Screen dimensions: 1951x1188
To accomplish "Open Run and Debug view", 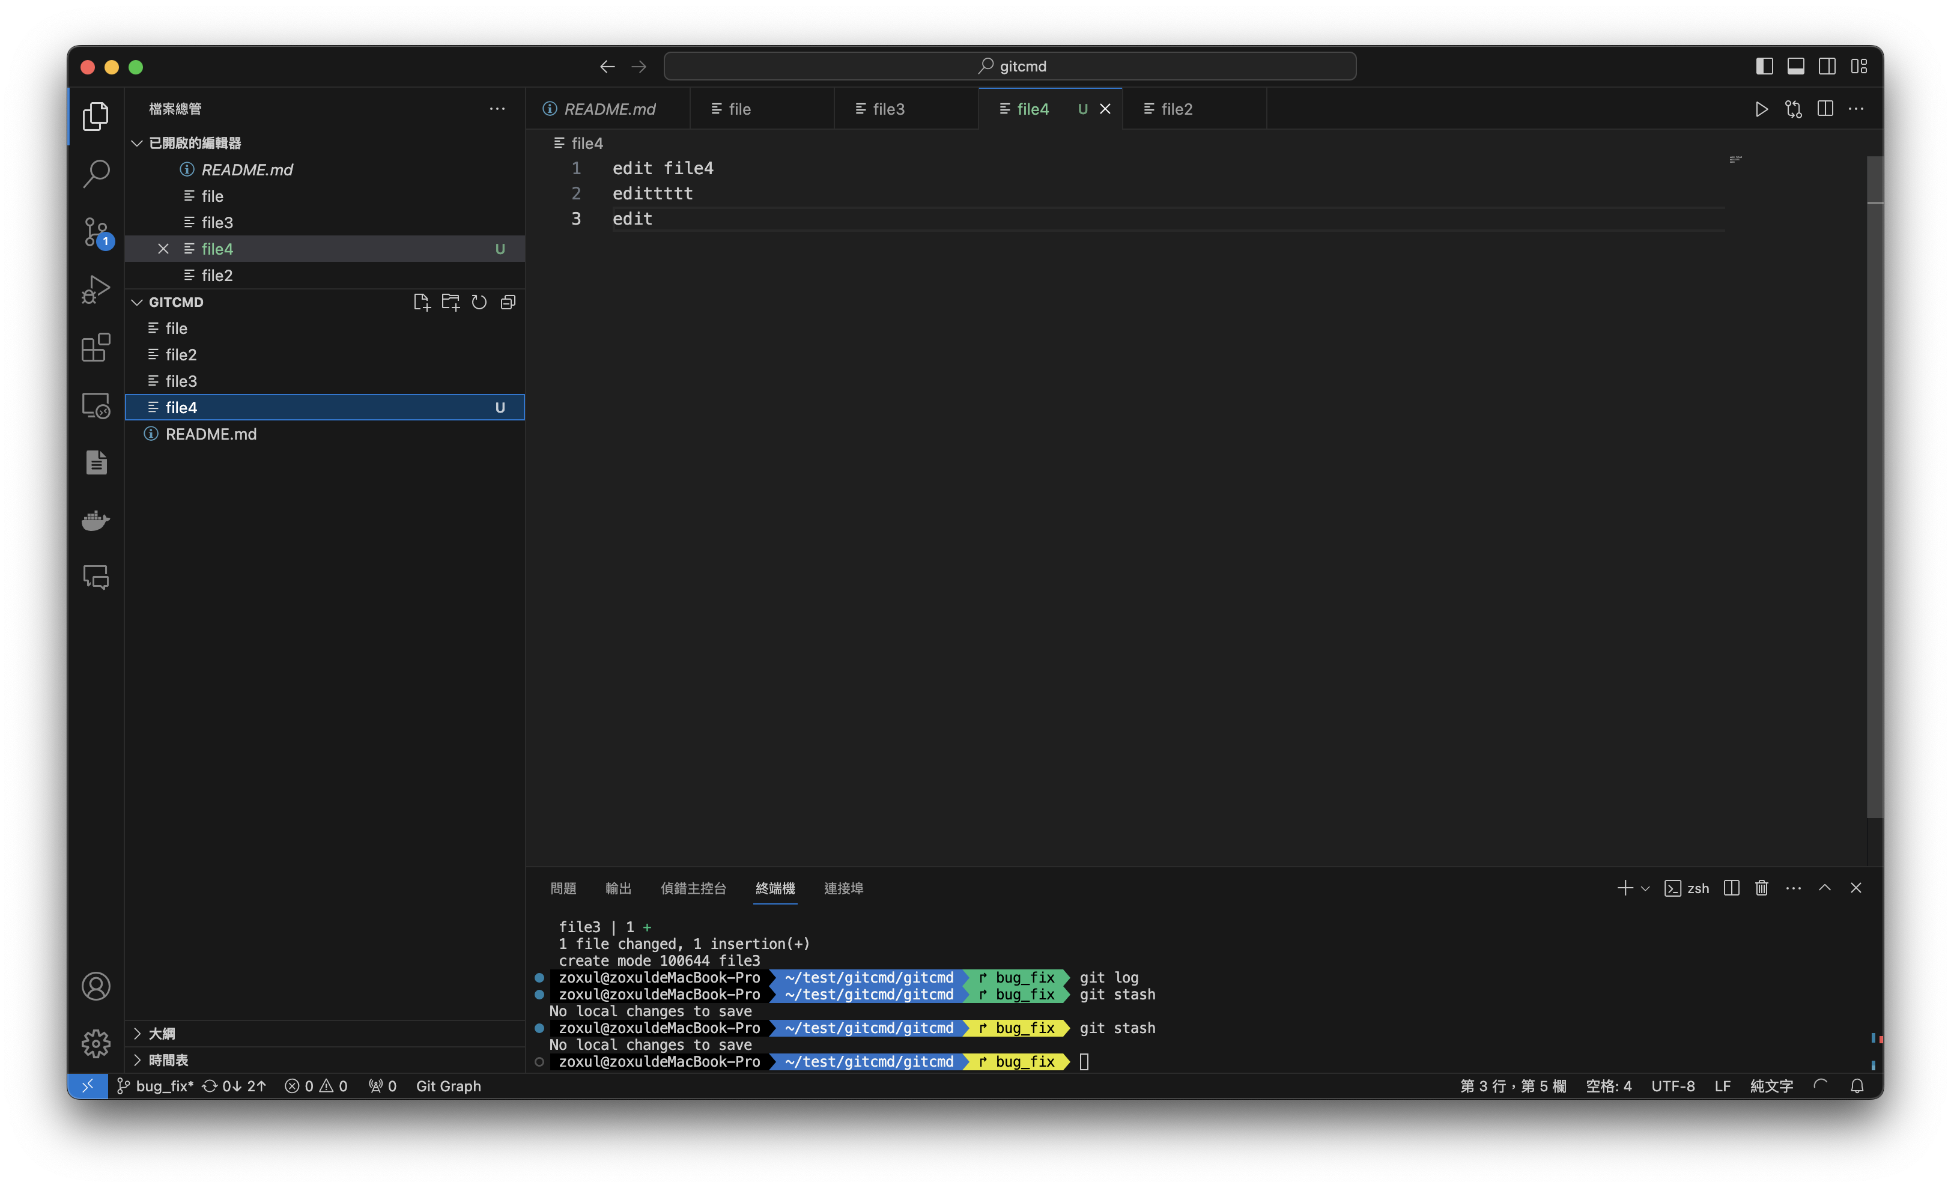I will click(96, 289).
